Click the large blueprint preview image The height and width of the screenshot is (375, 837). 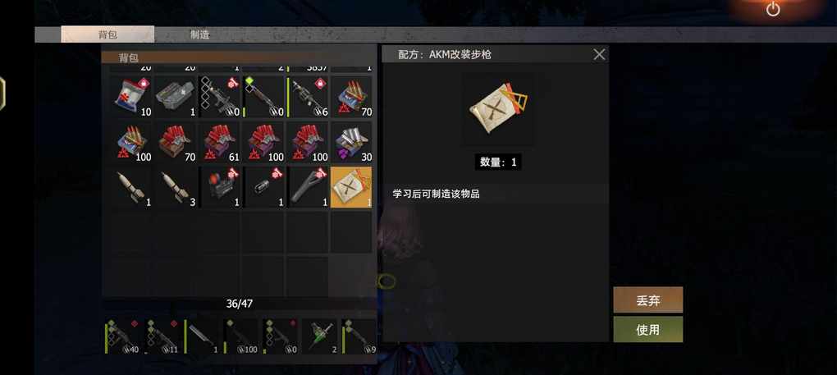(x=499, y=109)
